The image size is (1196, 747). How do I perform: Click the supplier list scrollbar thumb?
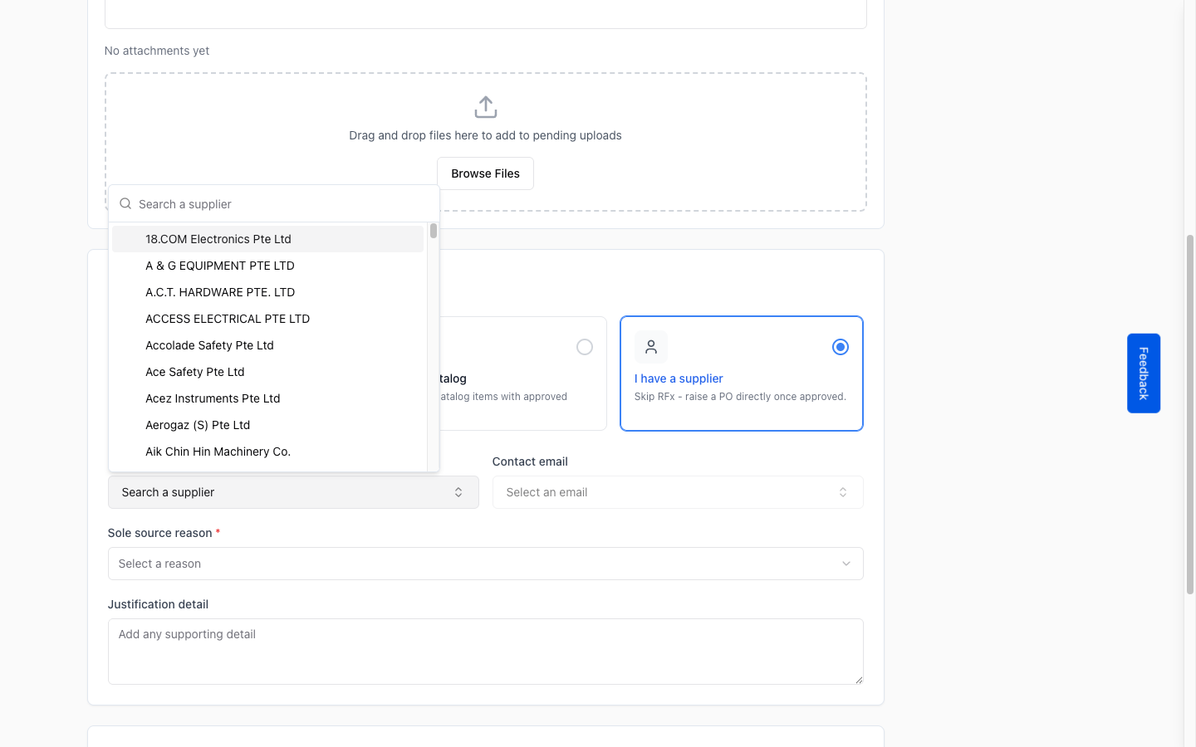point(434,231)
